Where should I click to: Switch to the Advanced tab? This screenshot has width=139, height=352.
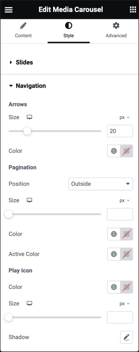coord(116,31)
